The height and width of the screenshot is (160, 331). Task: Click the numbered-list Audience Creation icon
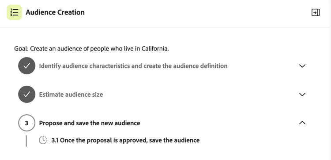coord(15,12)
